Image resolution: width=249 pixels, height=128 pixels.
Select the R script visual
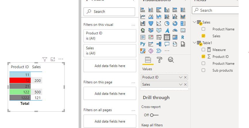(x=183, y=37)
